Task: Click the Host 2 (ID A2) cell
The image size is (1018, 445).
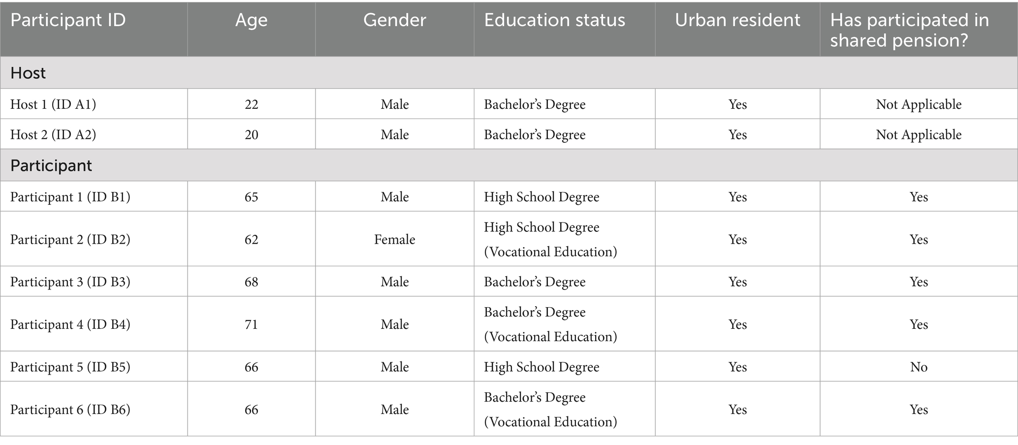Action: point(53,135)
